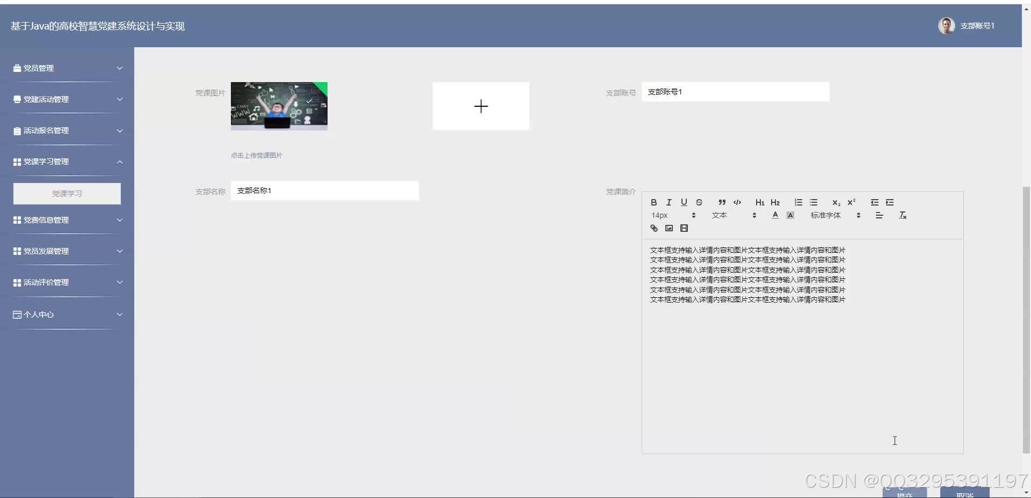Click 点击上传党课图片 to upload course image
Screen dimensions: 1031x498
(x=257, y=155)
